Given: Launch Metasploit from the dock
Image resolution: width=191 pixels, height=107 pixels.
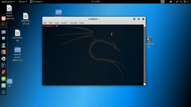Looking at the screenshot, I should 3,38.
